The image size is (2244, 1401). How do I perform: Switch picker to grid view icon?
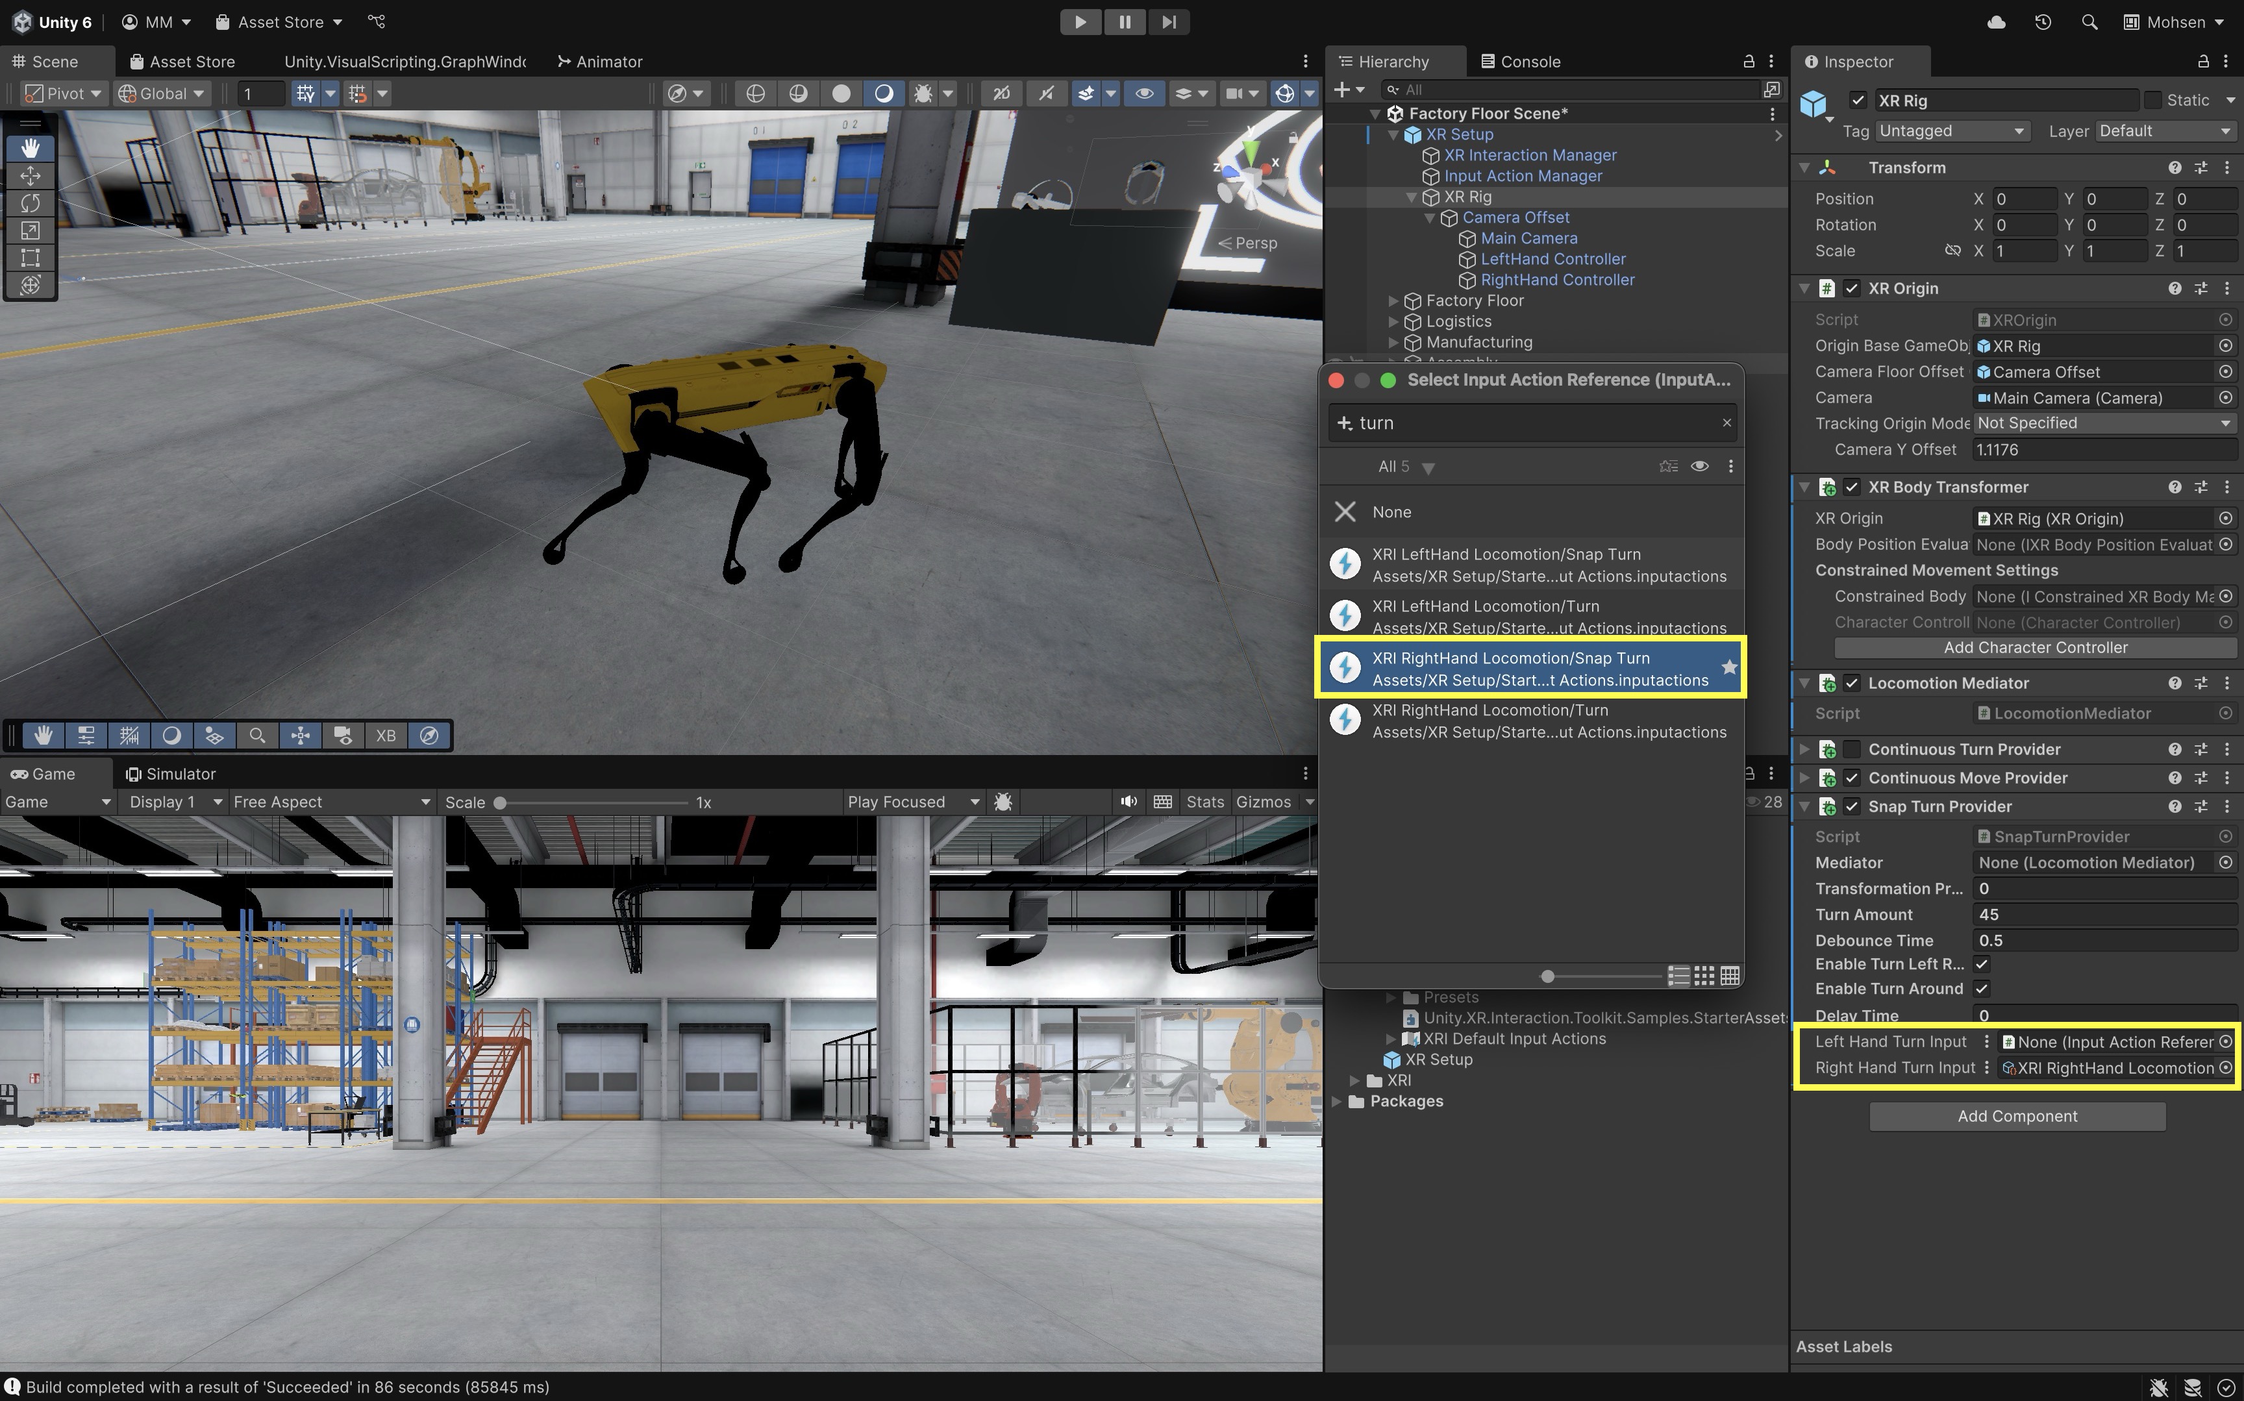(1704, 976)
